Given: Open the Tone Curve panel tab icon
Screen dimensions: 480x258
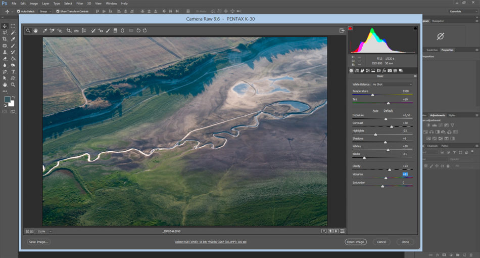Looking at the screenshot, I should tap(358, 70).
